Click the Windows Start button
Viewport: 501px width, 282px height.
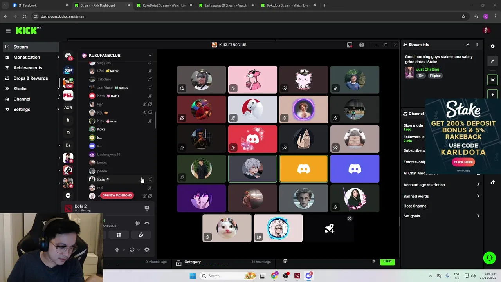pos(193,276)
